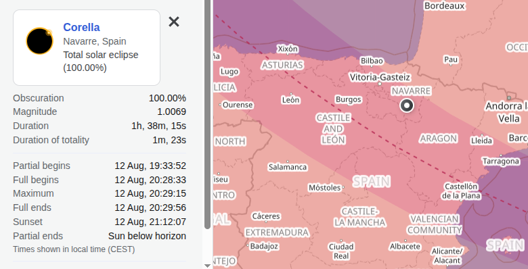Click the sidebar vertical scrollbar thumb
The height and width of the screenshot is (269, 528).
tap(207, 114)
